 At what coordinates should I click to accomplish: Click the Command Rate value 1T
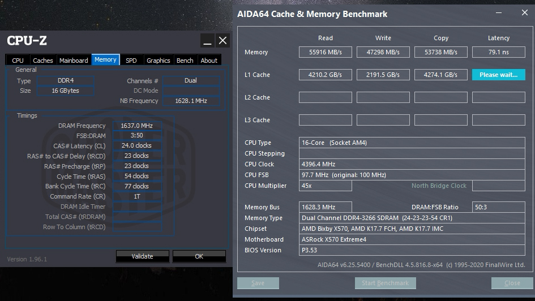(x=137, y=196)
